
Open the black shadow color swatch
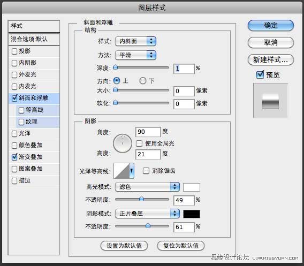192,214
